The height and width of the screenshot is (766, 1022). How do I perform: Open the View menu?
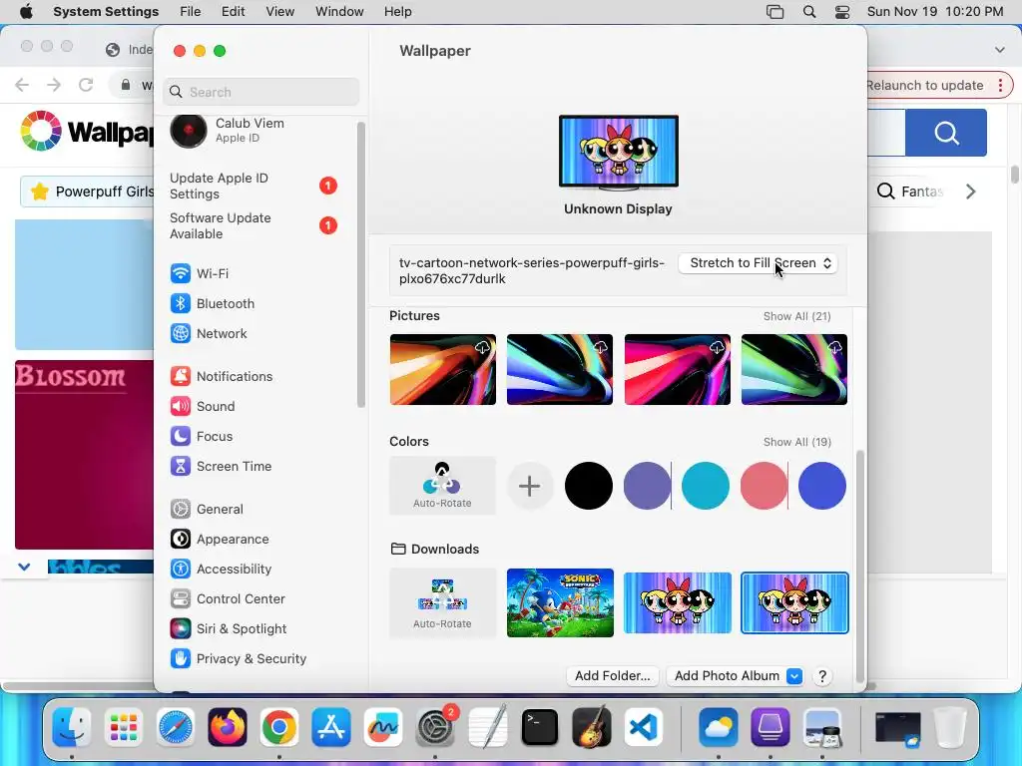coord(280,12)
